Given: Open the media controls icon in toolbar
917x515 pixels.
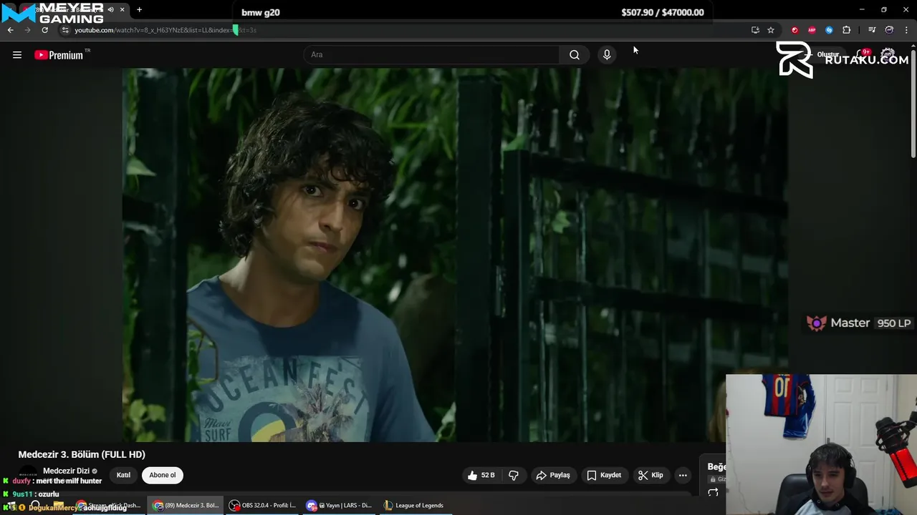Looking at the screenshot, I should coord(872,30).
